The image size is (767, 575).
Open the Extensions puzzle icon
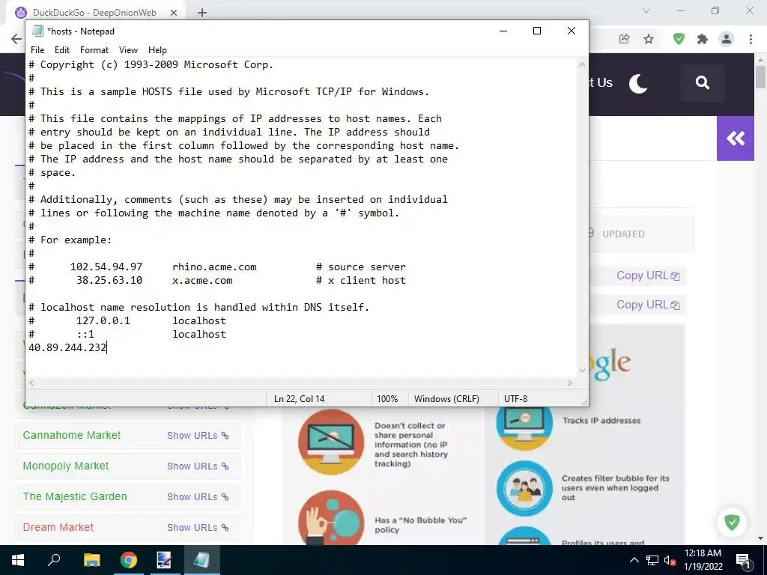703,39
